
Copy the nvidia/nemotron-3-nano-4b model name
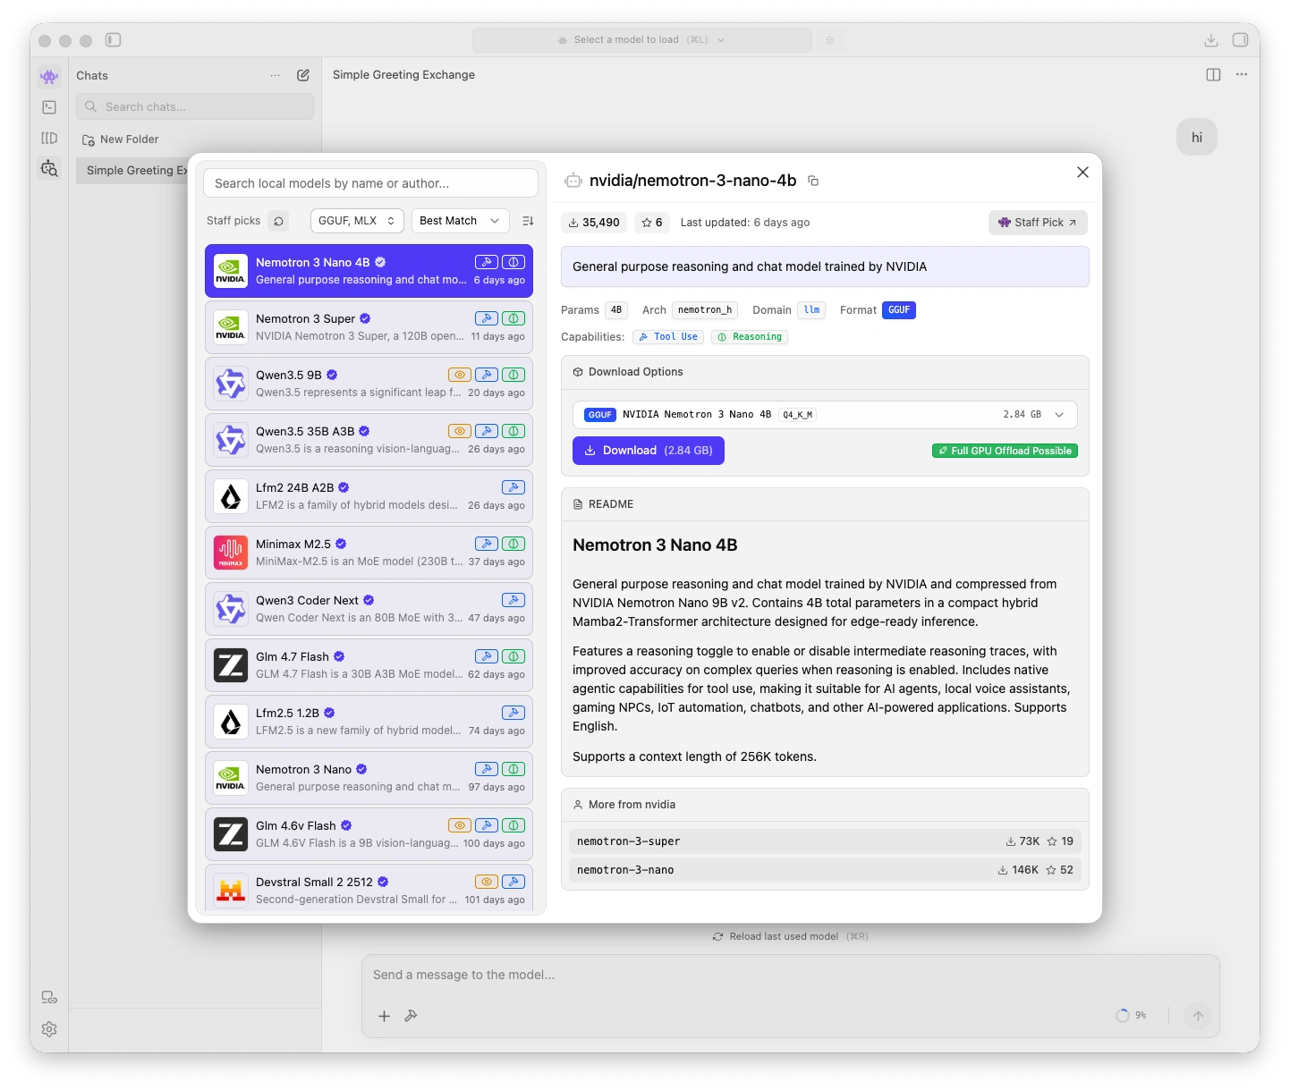click(x=813, y=181)
